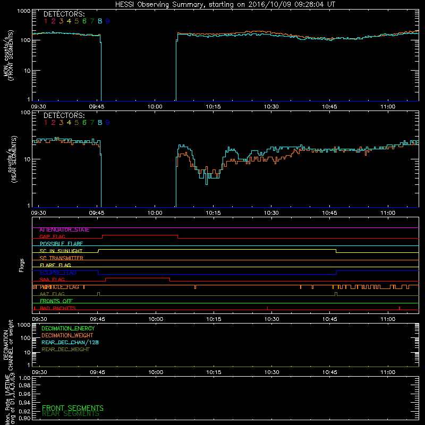Click the GAP_FLAG label
Image resolution: width=425 pixels, height=425 pixels.
52,237
